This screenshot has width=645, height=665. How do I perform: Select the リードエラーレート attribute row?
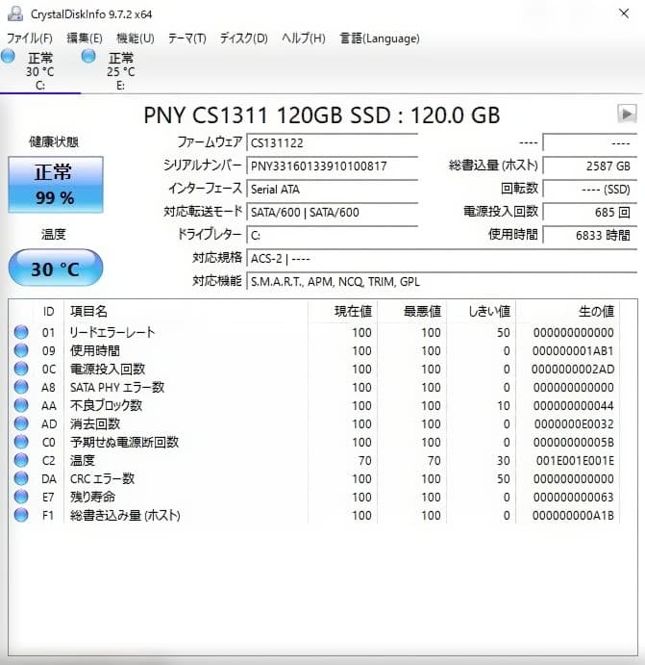point(314,332)
